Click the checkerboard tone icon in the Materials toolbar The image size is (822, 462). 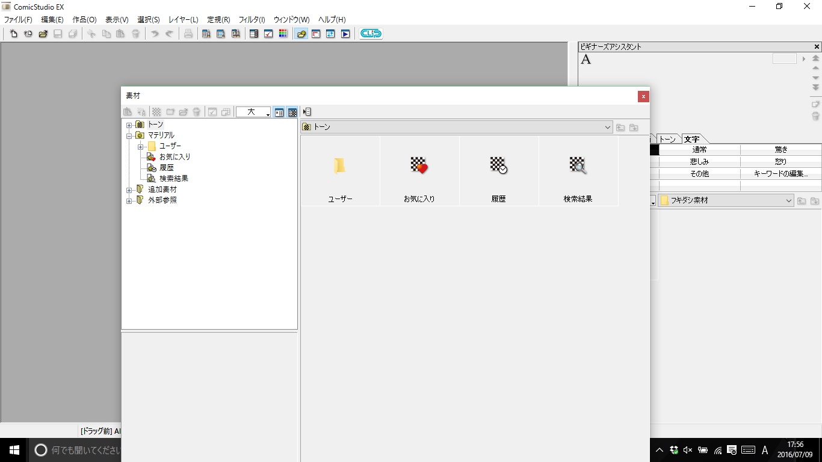pos(156,112)
